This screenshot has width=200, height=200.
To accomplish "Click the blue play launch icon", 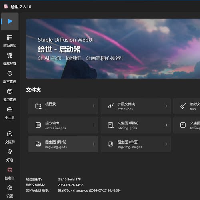I will (10, 21).
